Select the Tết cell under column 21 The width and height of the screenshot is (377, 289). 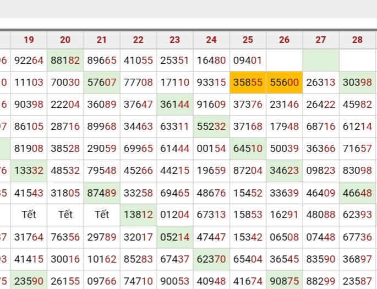tap(102, 215)
